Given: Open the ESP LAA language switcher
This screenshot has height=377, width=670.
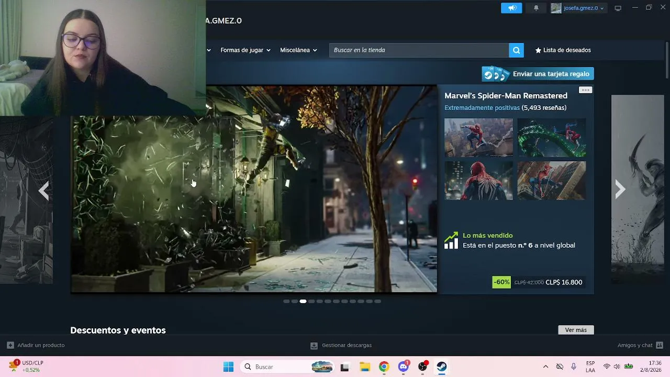Looking at the screenshot, I should [590, 367].
